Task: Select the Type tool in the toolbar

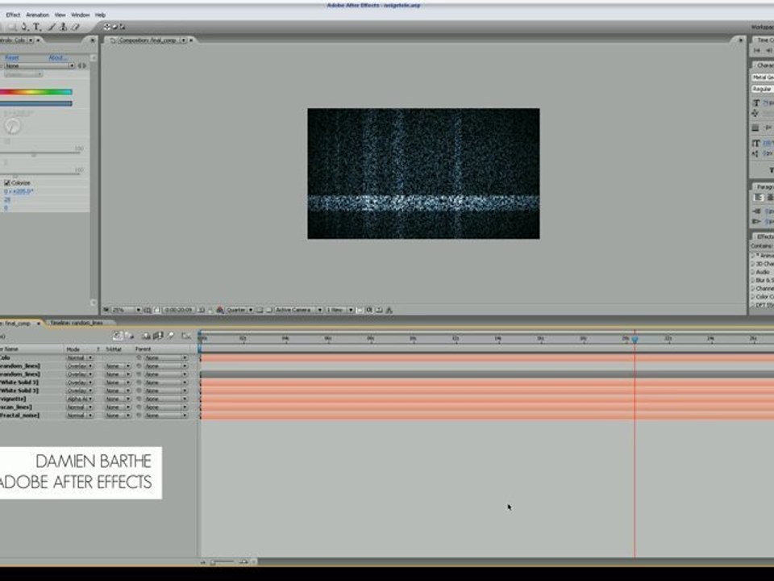Action: pos(37,27)
